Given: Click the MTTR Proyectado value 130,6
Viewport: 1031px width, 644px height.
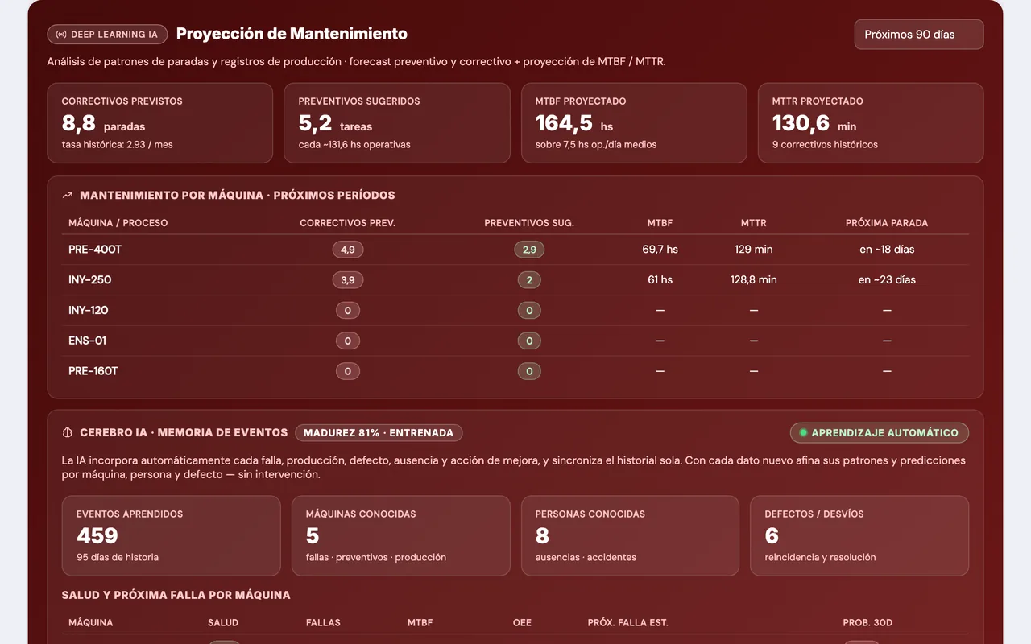Looking at the screenshot, I should point(801,123).
